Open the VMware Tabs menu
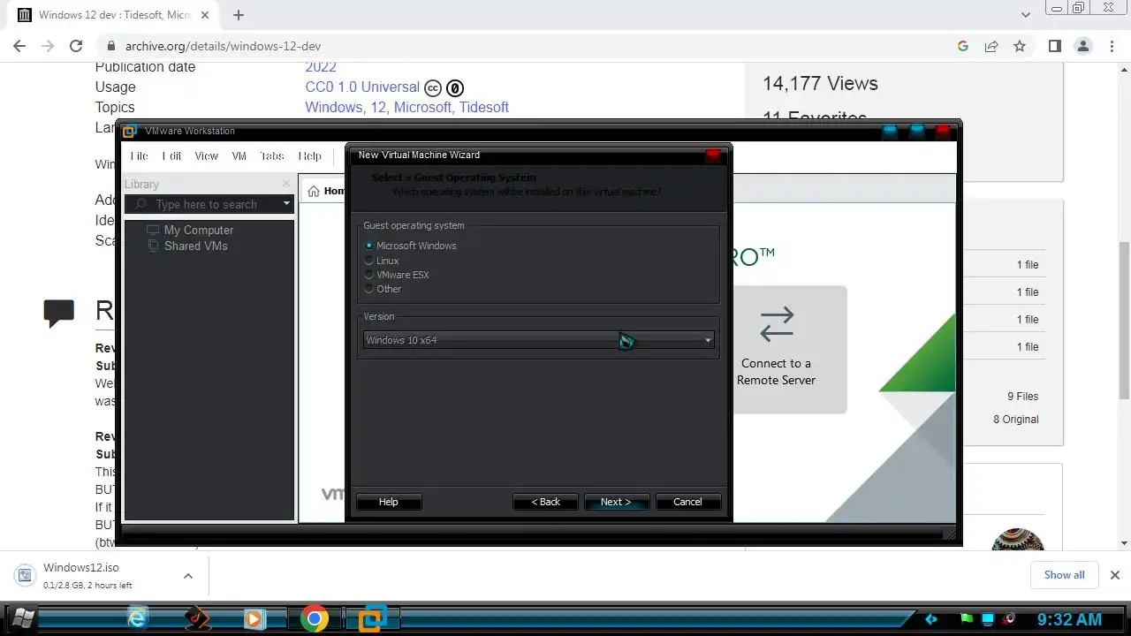This screenshot has height=636, width=1131. click(x=272, y=155)
